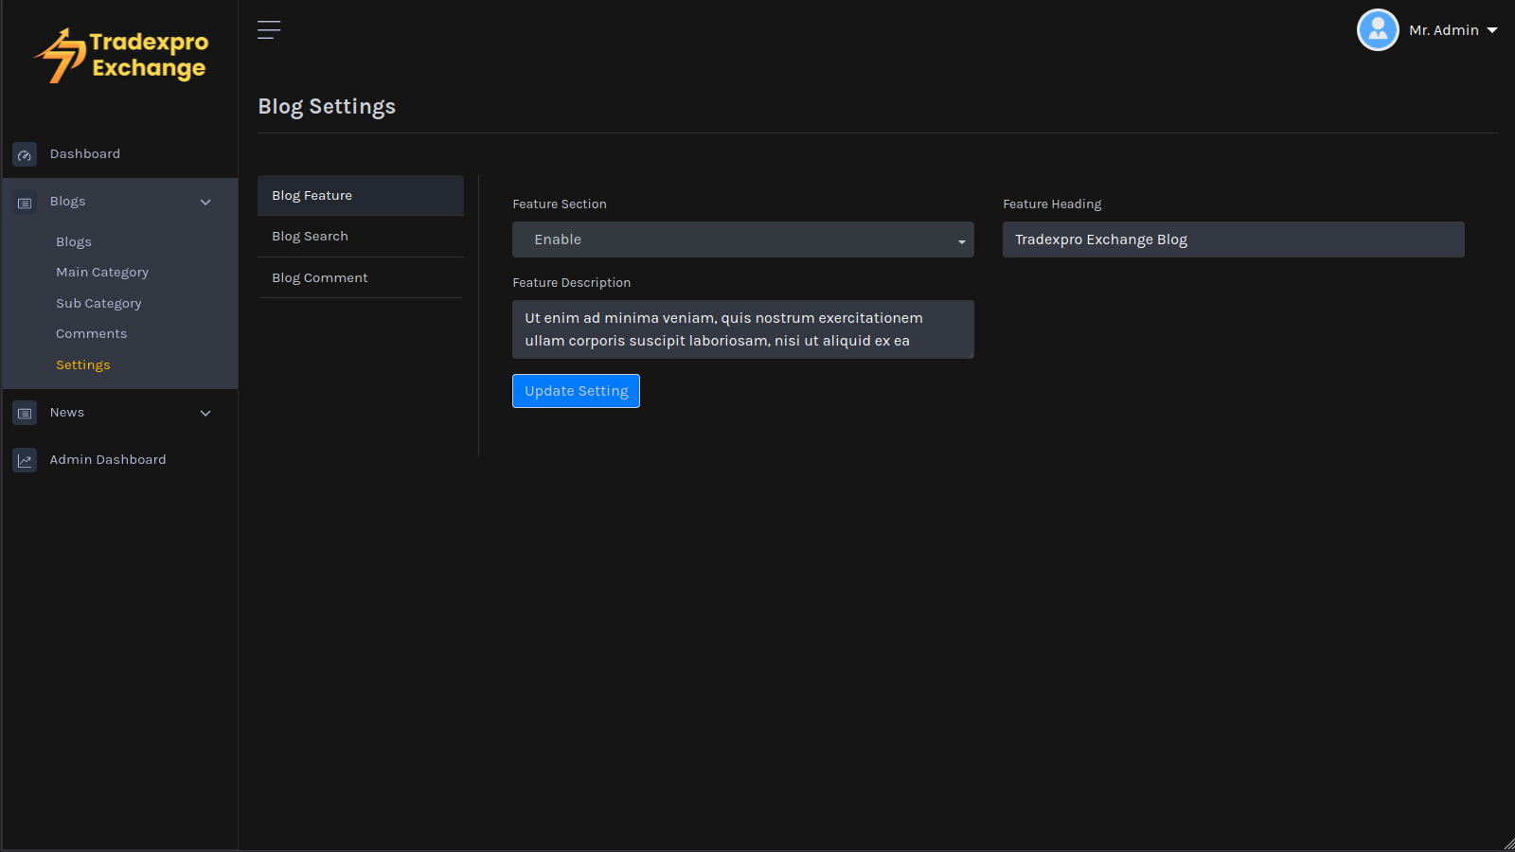The height and width of the screenshot is (852, 1515).
Task: Click the Tradexpro Exchange logo
Action: tap(121, 56)
